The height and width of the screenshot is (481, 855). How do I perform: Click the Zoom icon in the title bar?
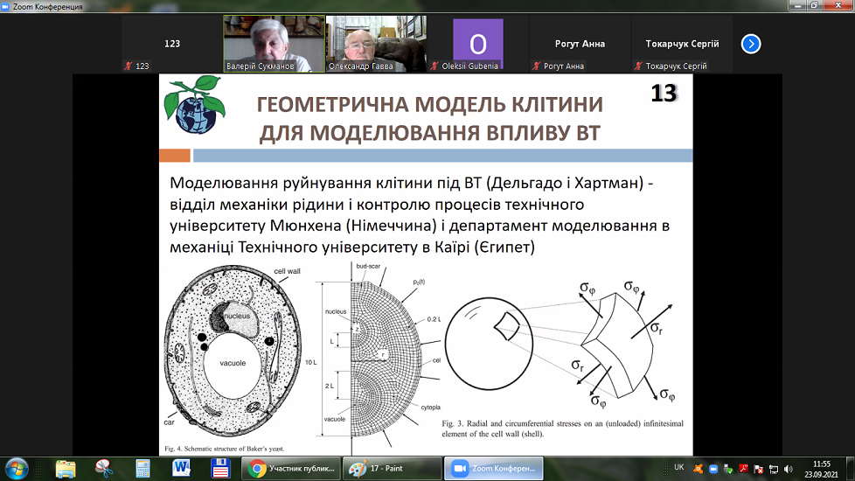click(x=5, y=6)
